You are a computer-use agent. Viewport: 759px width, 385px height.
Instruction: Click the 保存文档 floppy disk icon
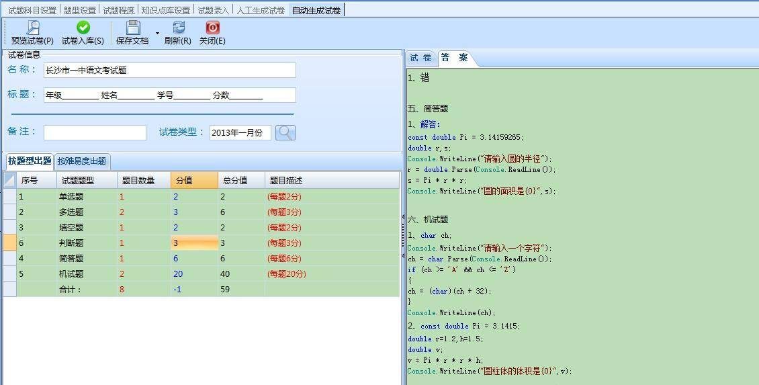click(133, 28)
